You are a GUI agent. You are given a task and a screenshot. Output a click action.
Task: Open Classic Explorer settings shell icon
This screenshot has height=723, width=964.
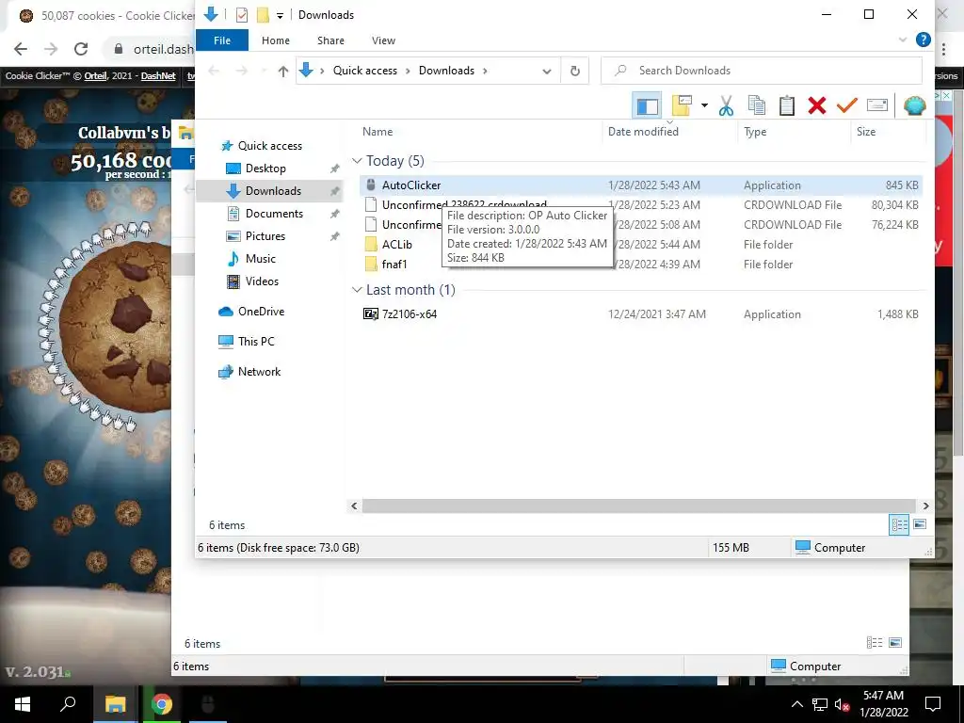pos(914,105)
